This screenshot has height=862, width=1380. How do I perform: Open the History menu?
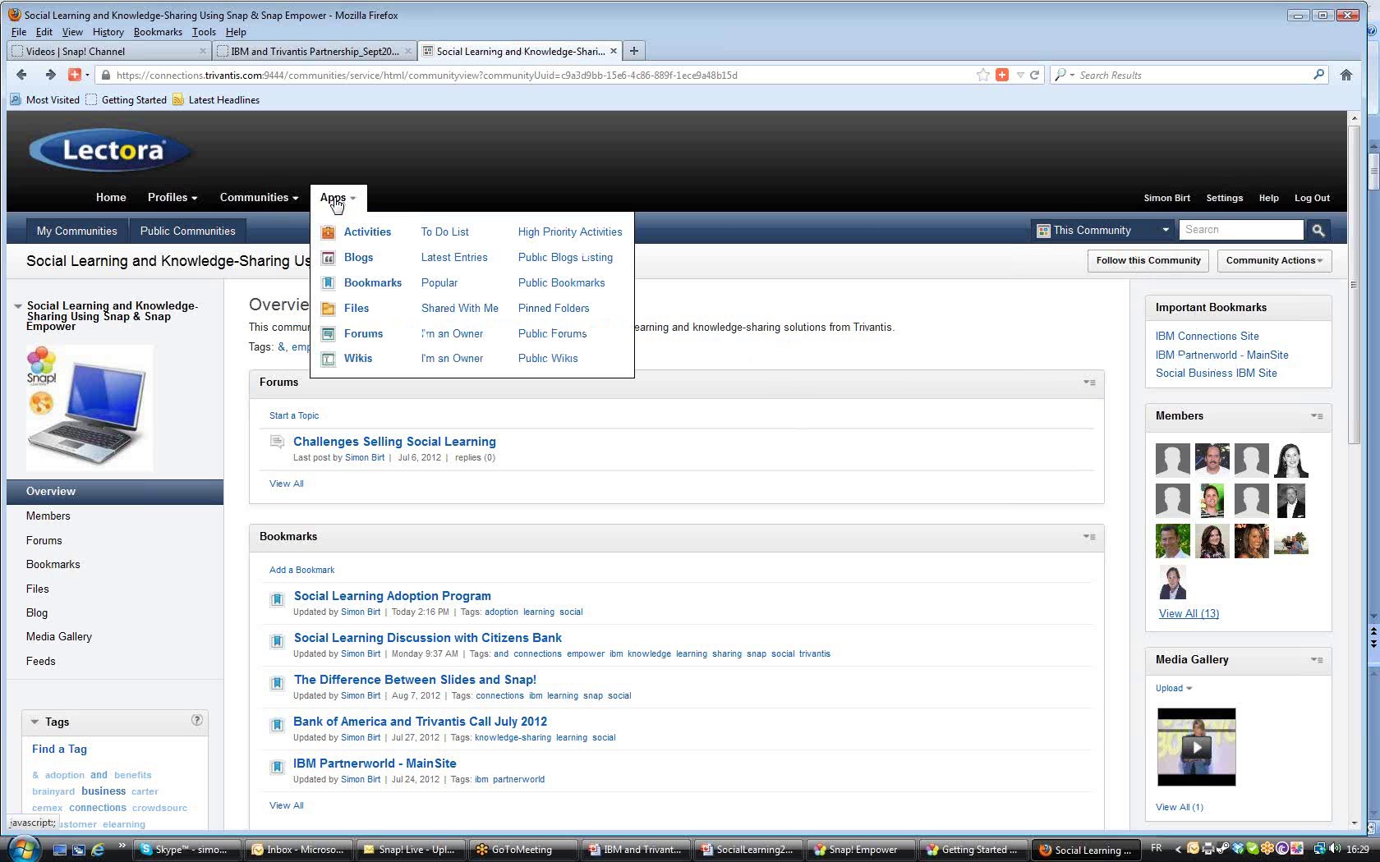click(x=108, y=32)
